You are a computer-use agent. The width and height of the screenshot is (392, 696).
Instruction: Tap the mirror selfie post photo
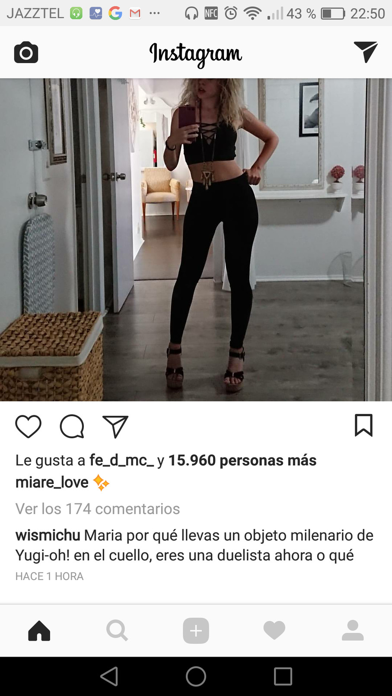coord(196,240)
